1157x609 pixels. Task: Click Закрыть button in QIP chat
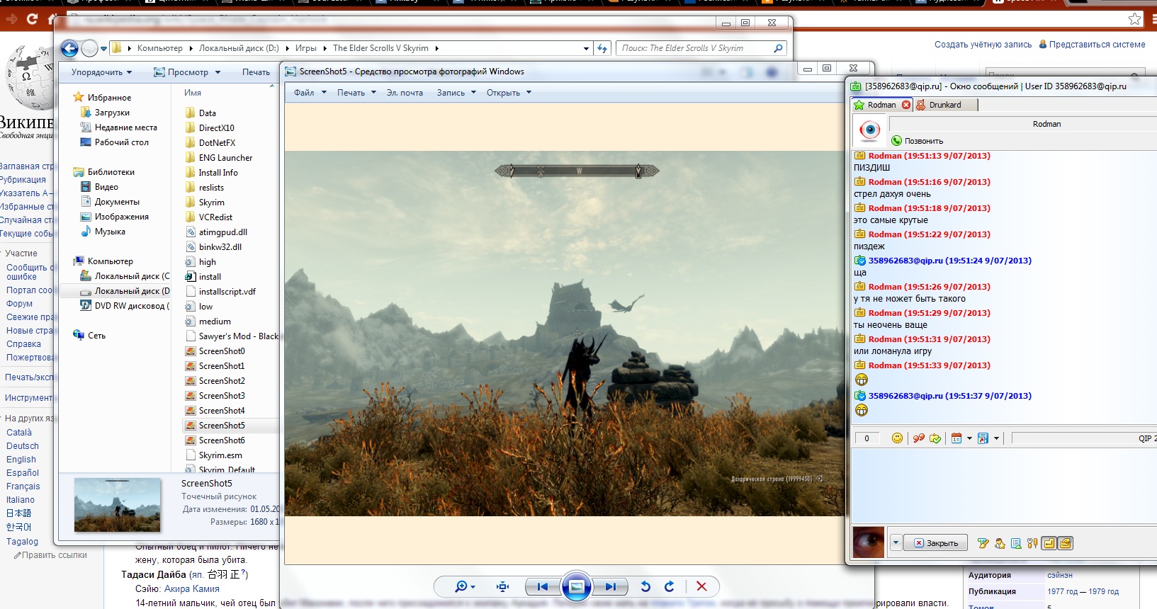pos(936,543)
